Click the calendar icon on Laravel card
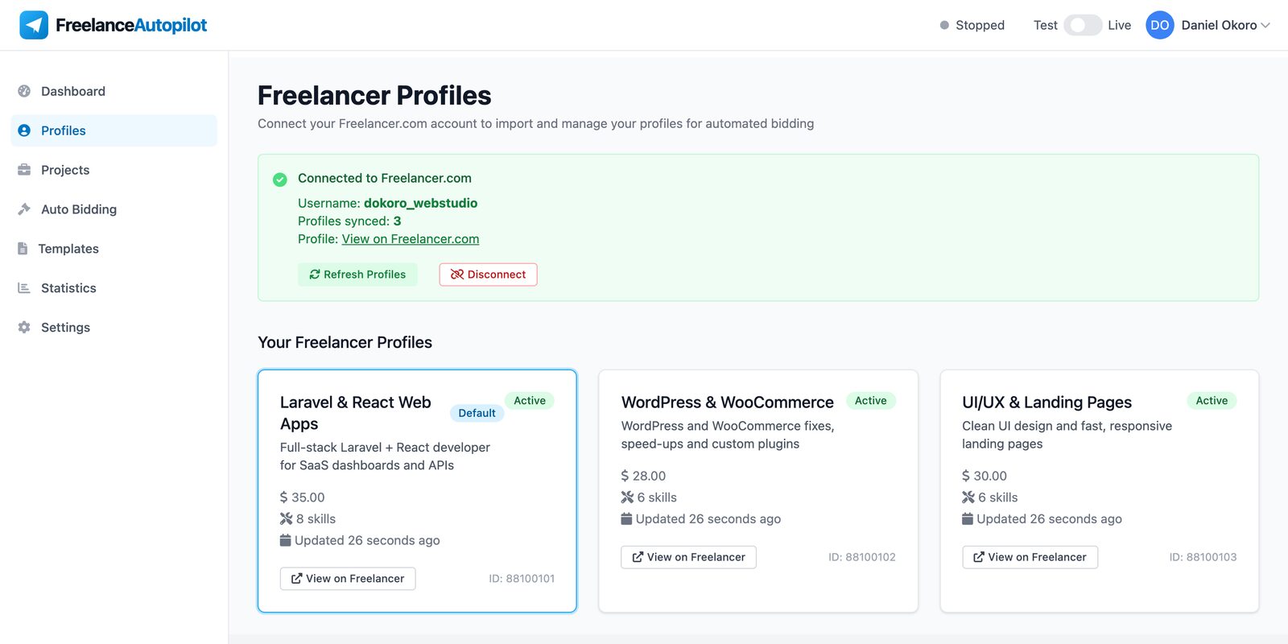1288x644 pixels. click(285, 540)
